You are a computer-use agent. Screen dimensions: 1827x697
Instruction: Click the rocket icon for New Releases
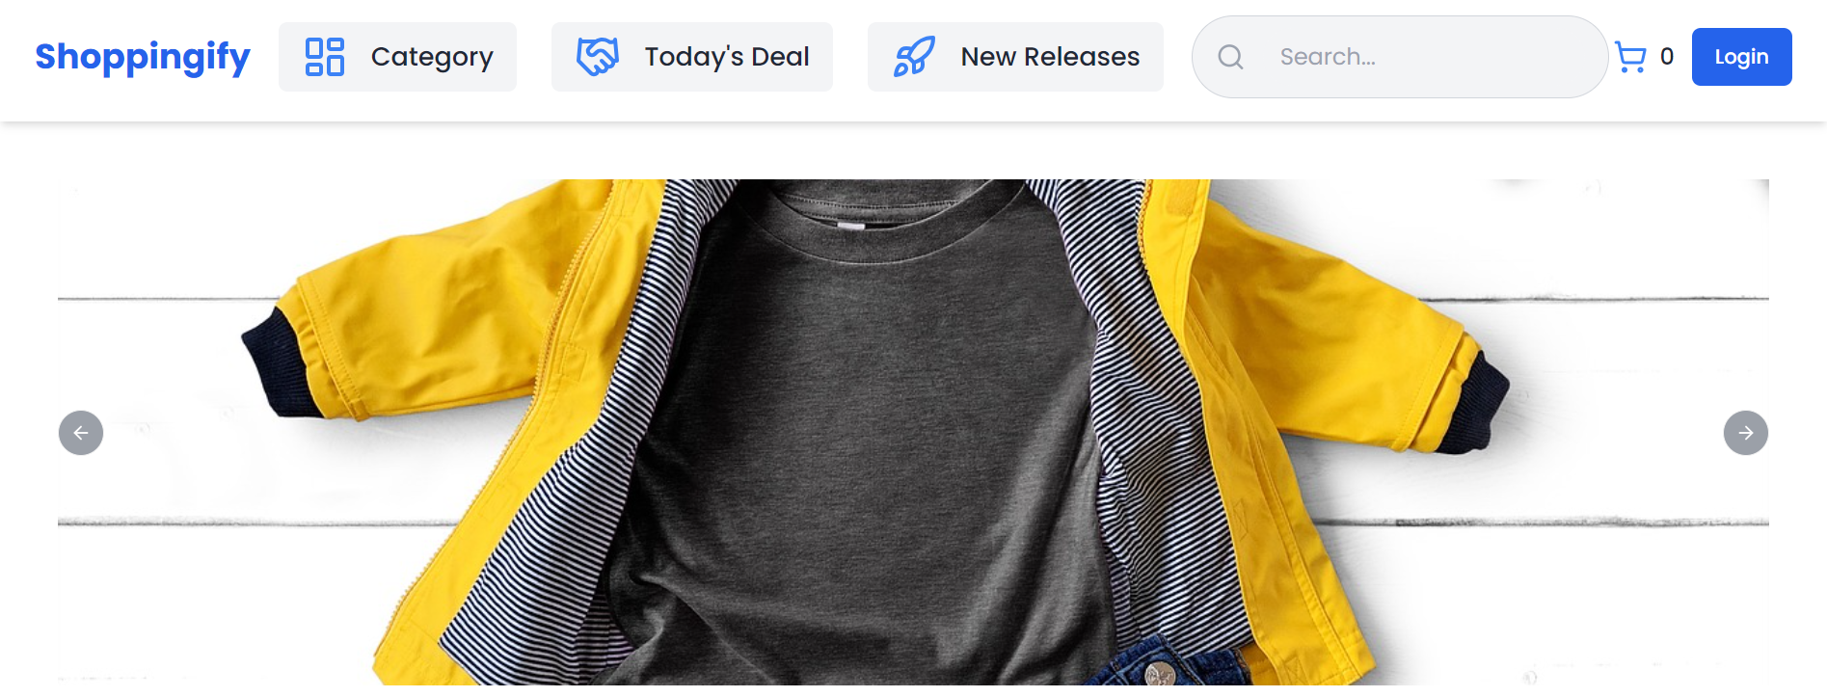[x=914, y=57]
